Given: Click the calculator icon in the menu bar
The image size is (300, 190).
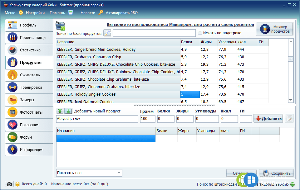Looking at the screenshot, I should pyautogui.click(x=71, y=12).
